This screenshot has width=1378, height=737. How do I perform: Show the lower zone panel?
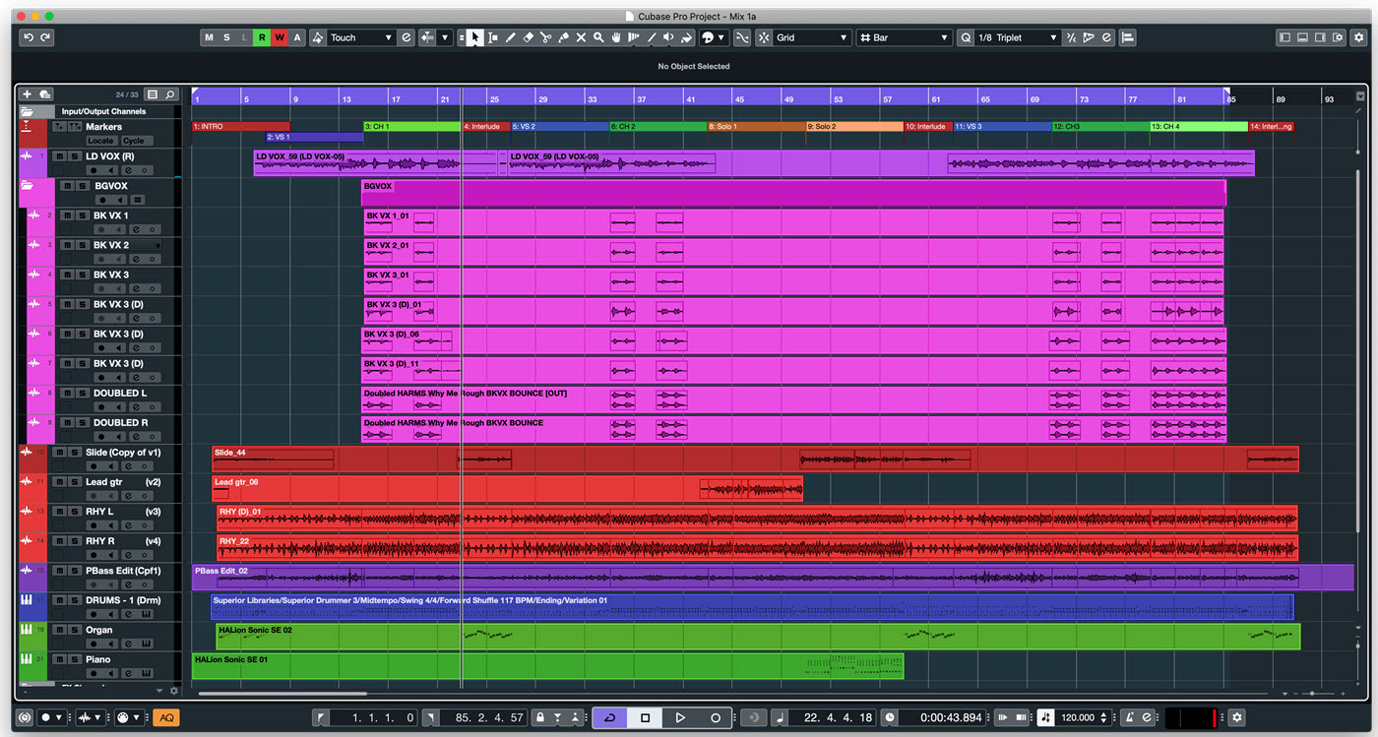click(x=1302, y=37)
